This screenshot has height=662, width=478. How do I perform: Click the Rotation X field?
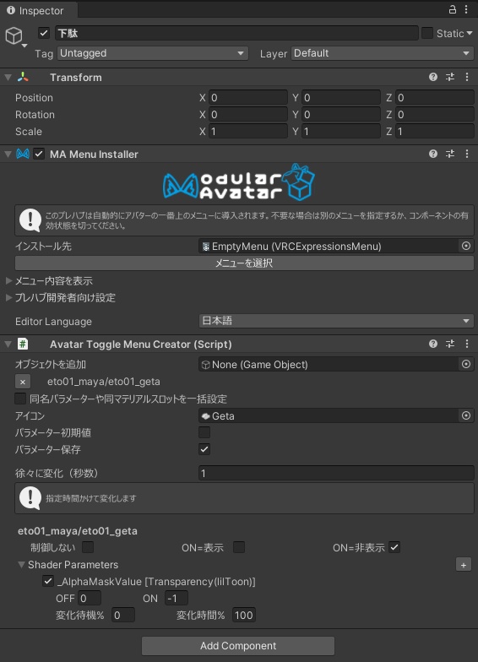tap(248, 115)
